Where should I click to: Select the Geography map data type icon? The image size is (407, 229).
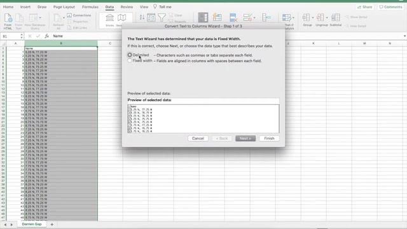coord(121,18)
